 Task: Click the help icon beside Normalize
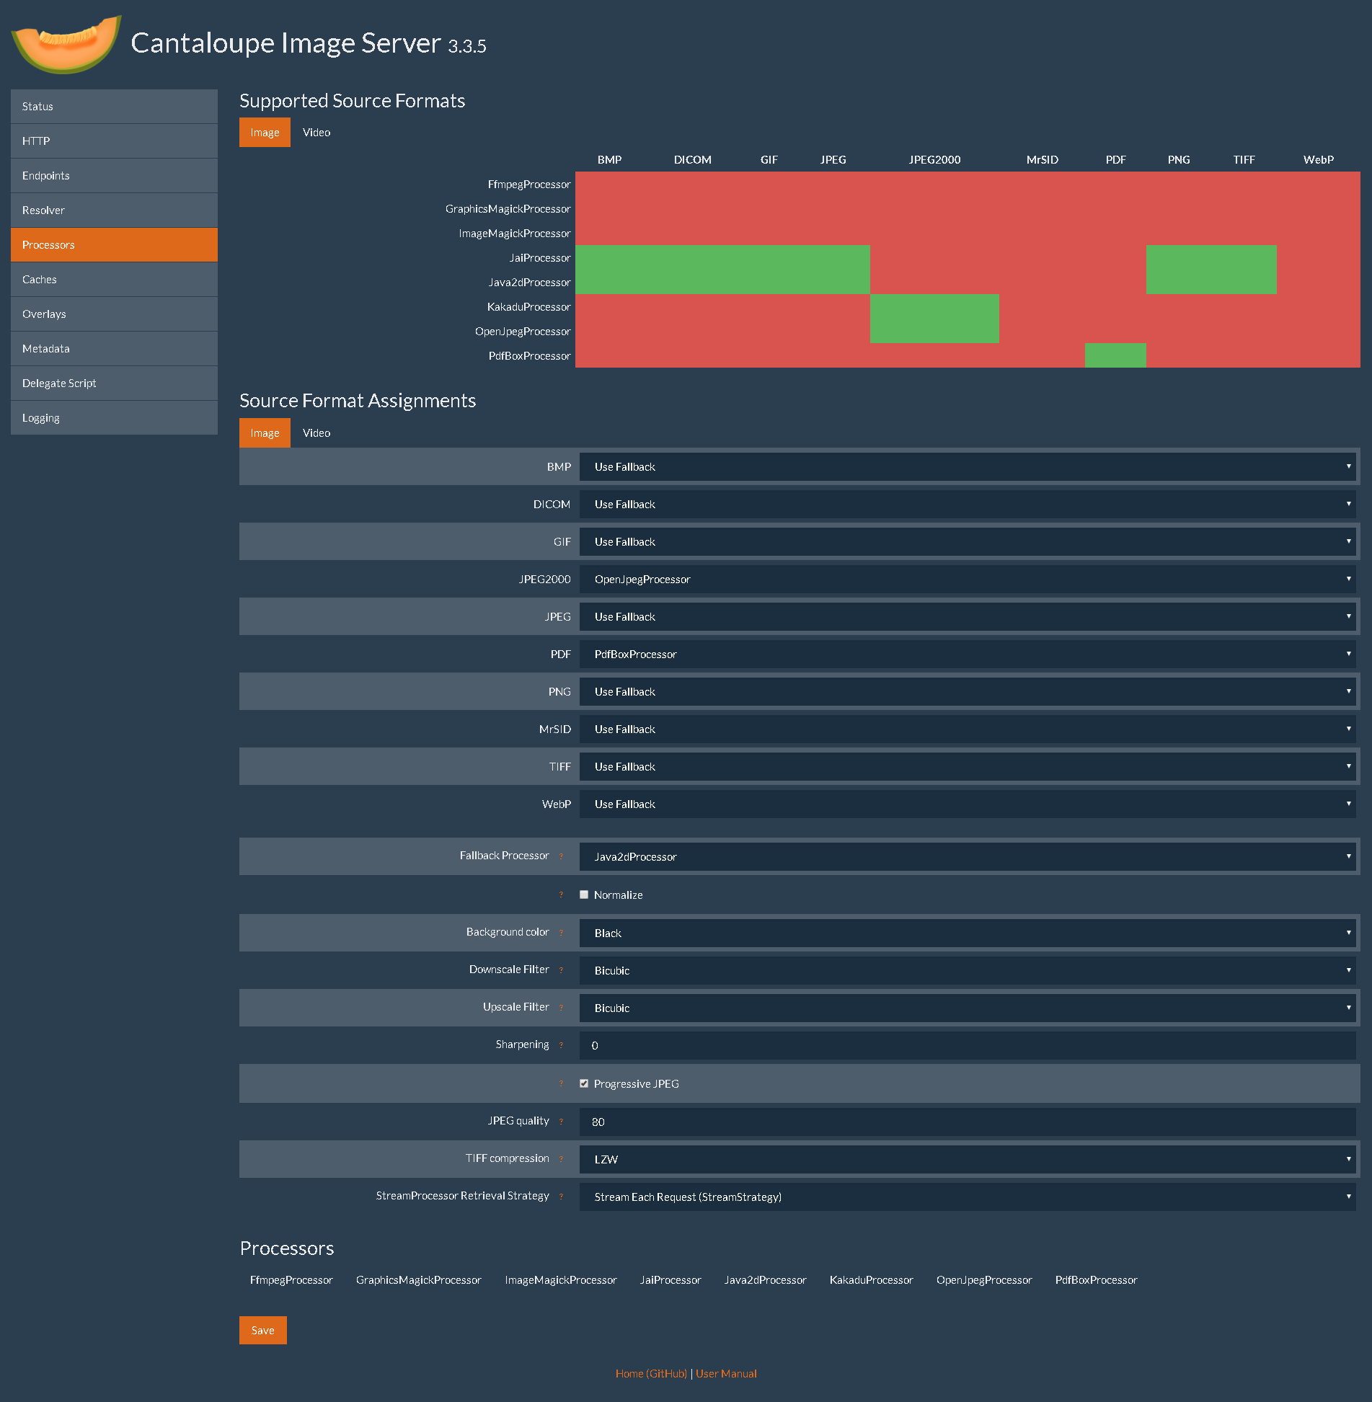coord(561,895)
